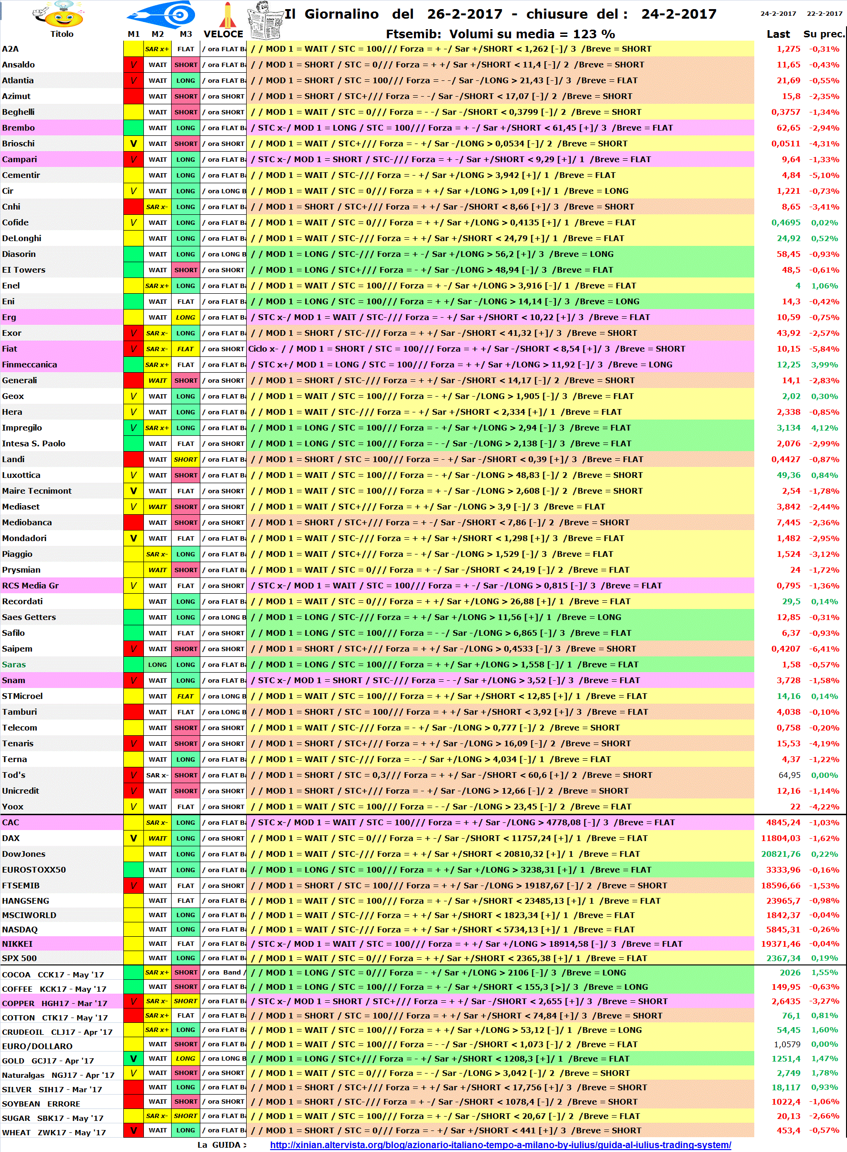The width and height of the screenshot is (847, 1152).
Task: Click the Yoox row title
Action: point(12,807)
